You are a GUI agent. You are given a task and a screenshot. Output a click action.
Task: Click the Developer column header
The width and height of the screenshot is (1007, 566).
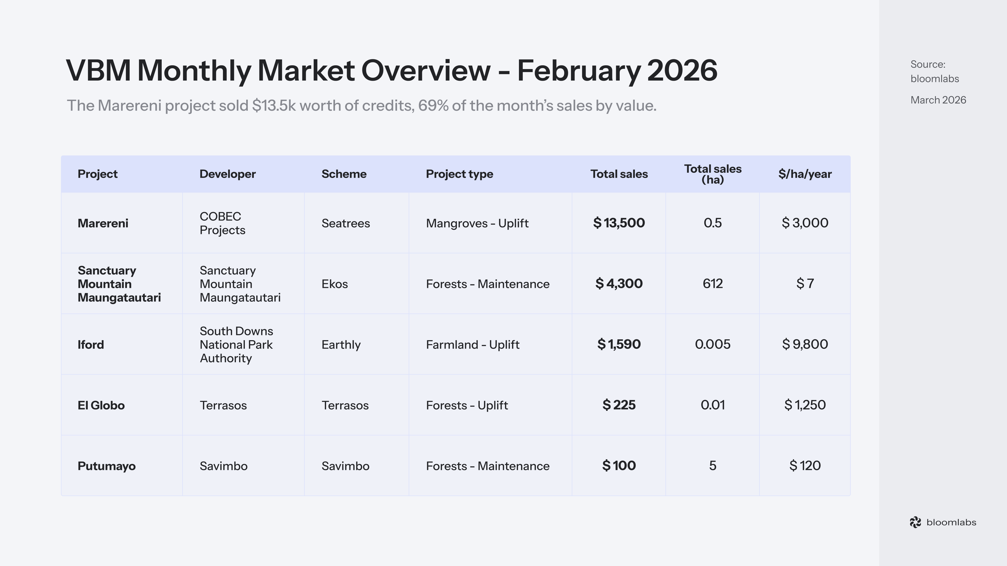tap(228, 174)
